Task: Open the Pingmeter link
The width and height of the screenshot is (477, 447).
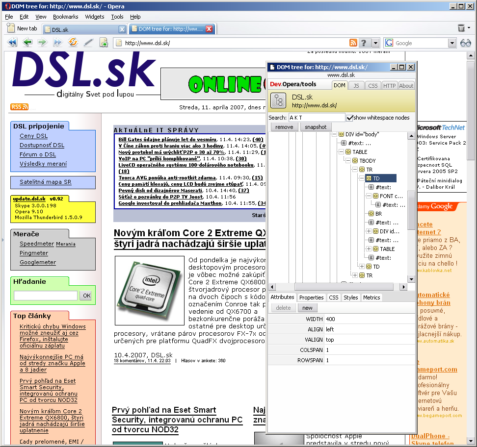Action: 34,253
